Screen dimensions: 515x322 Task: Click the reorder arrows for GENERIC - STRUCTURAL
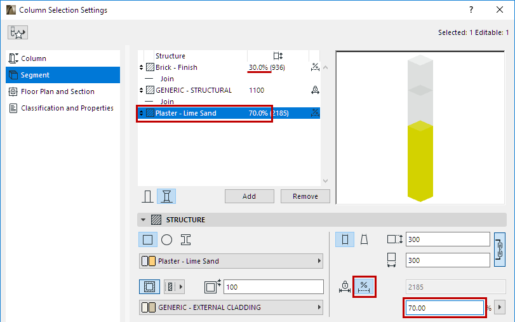tap(141, 90)
